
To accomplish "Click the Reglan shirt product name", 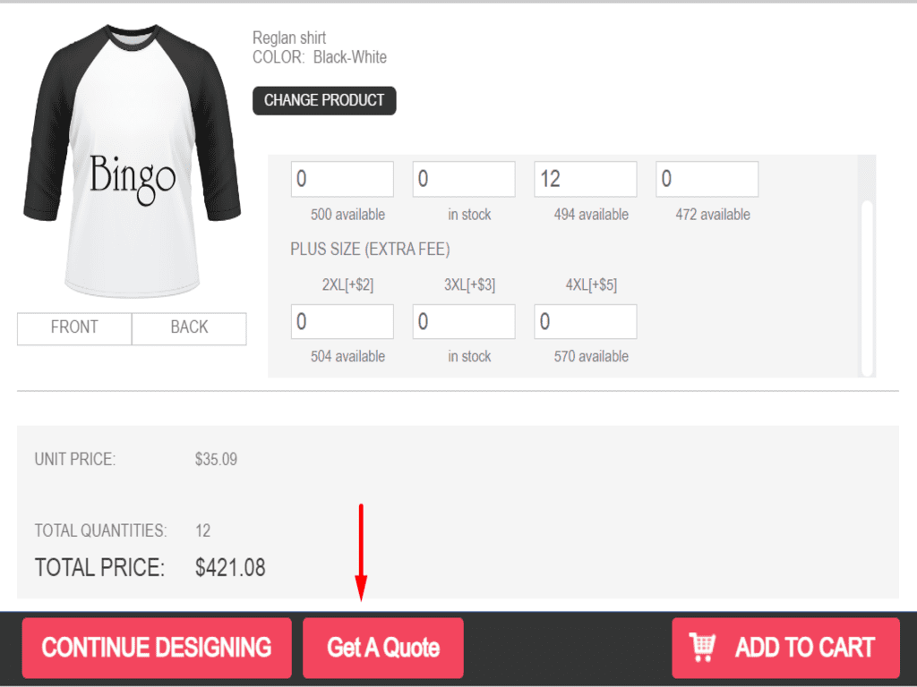I will [289, 38].
